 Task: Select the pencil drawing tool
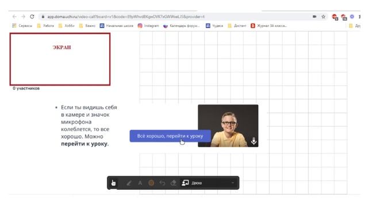tap(129, 183)
